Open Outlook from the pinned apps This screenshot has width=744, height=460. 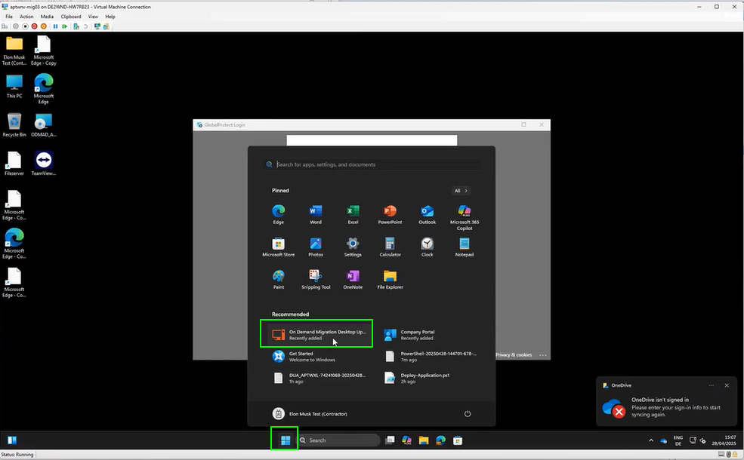pyautogui.click(x=427, y=215)
